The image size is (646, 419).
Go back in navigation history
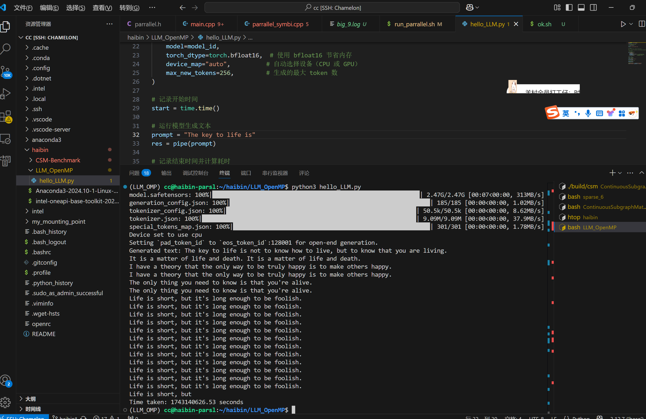[x=182, y=8]
